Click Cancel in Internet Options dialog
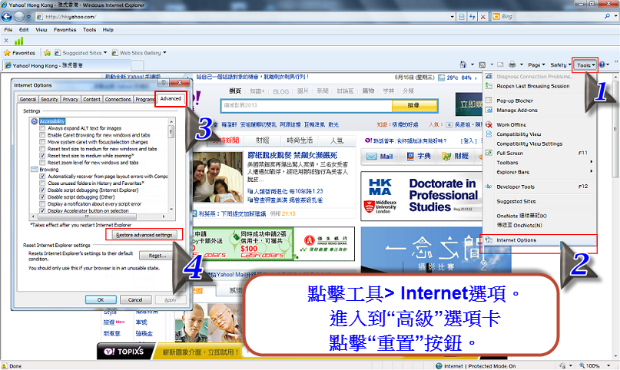Screen dimensions: 620x370 135,299
